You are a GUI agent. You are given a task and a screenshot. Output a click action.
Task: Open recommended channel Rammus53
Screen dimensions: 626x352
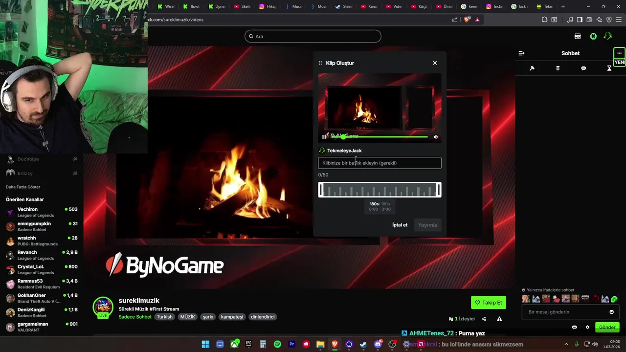pos(42,284)
